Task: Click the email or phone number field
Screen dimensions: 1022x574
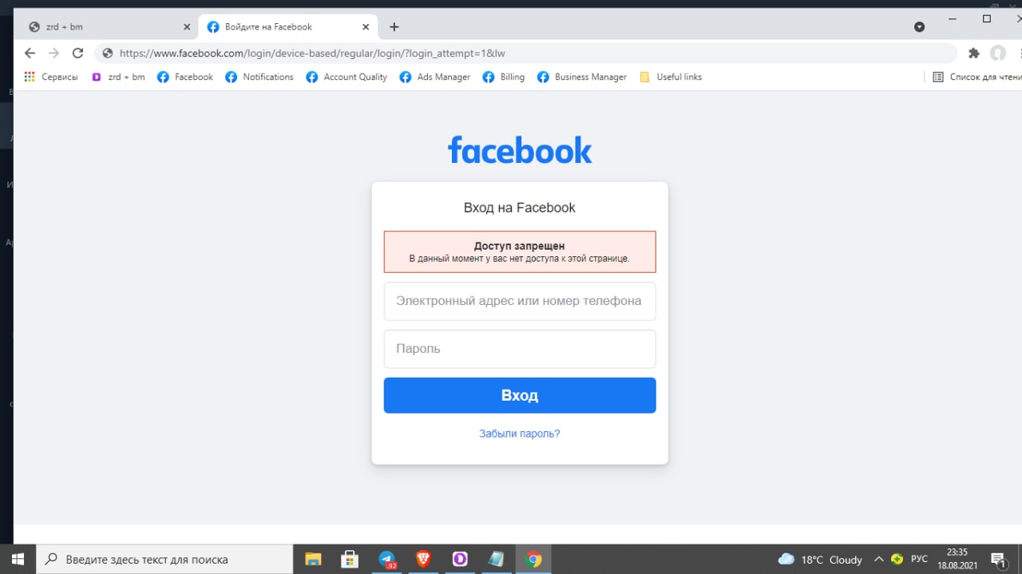Action: 520,301
